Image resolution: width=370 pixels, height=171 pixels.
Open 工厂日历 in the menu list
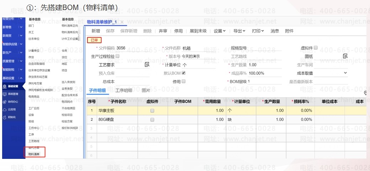tap(34, 108)
